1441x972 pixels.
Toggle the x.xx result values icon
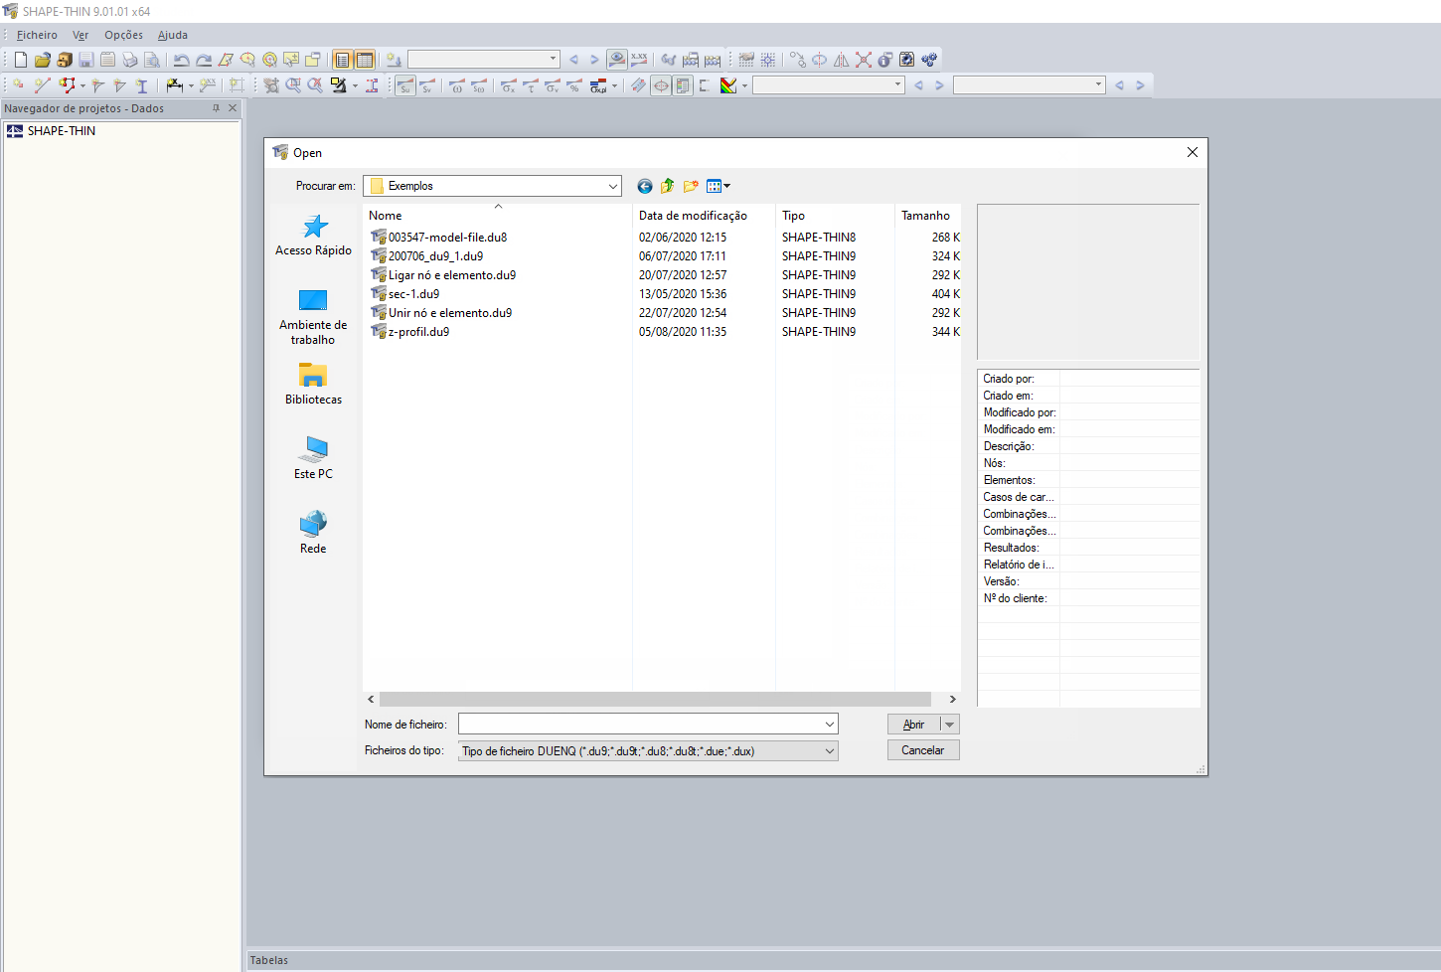click(x=639, y=60)
